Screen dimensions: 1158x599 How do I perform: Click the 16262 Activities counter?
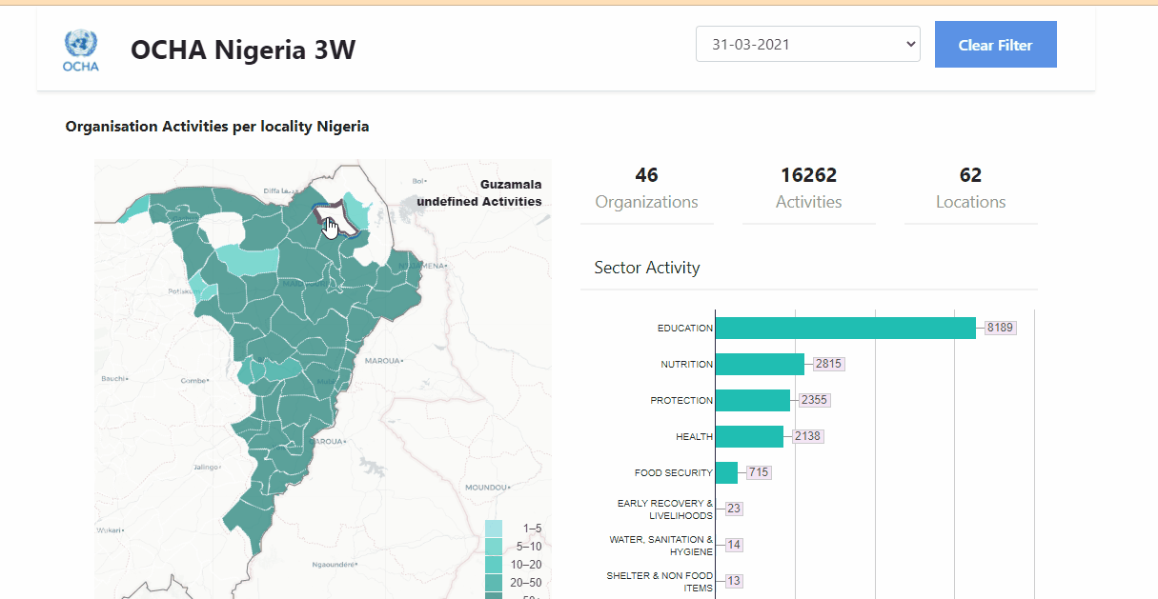(808, 189)
